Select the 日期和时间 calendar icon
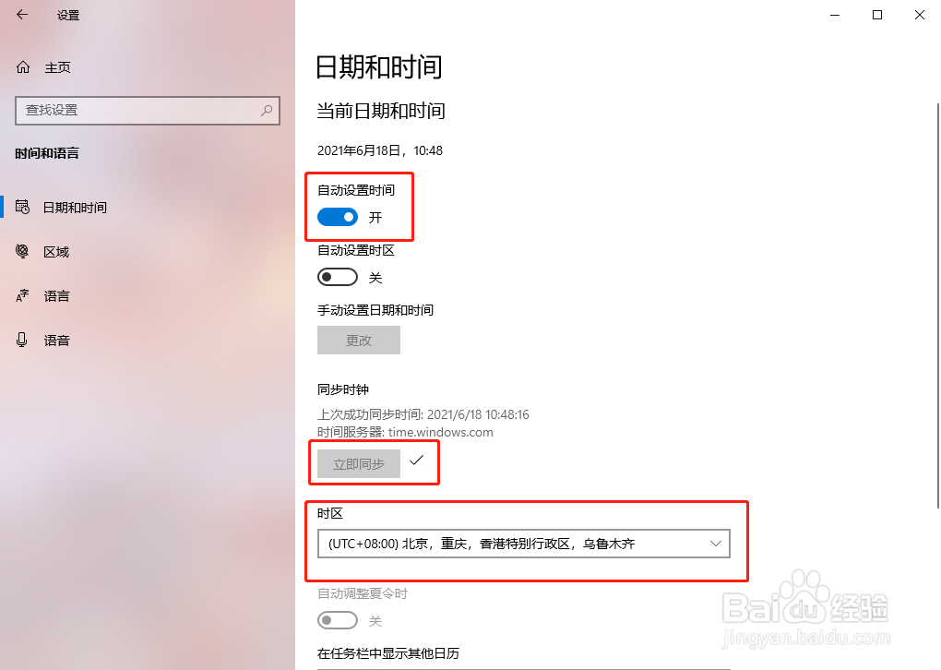941x670 pixels. coord(22,207)
